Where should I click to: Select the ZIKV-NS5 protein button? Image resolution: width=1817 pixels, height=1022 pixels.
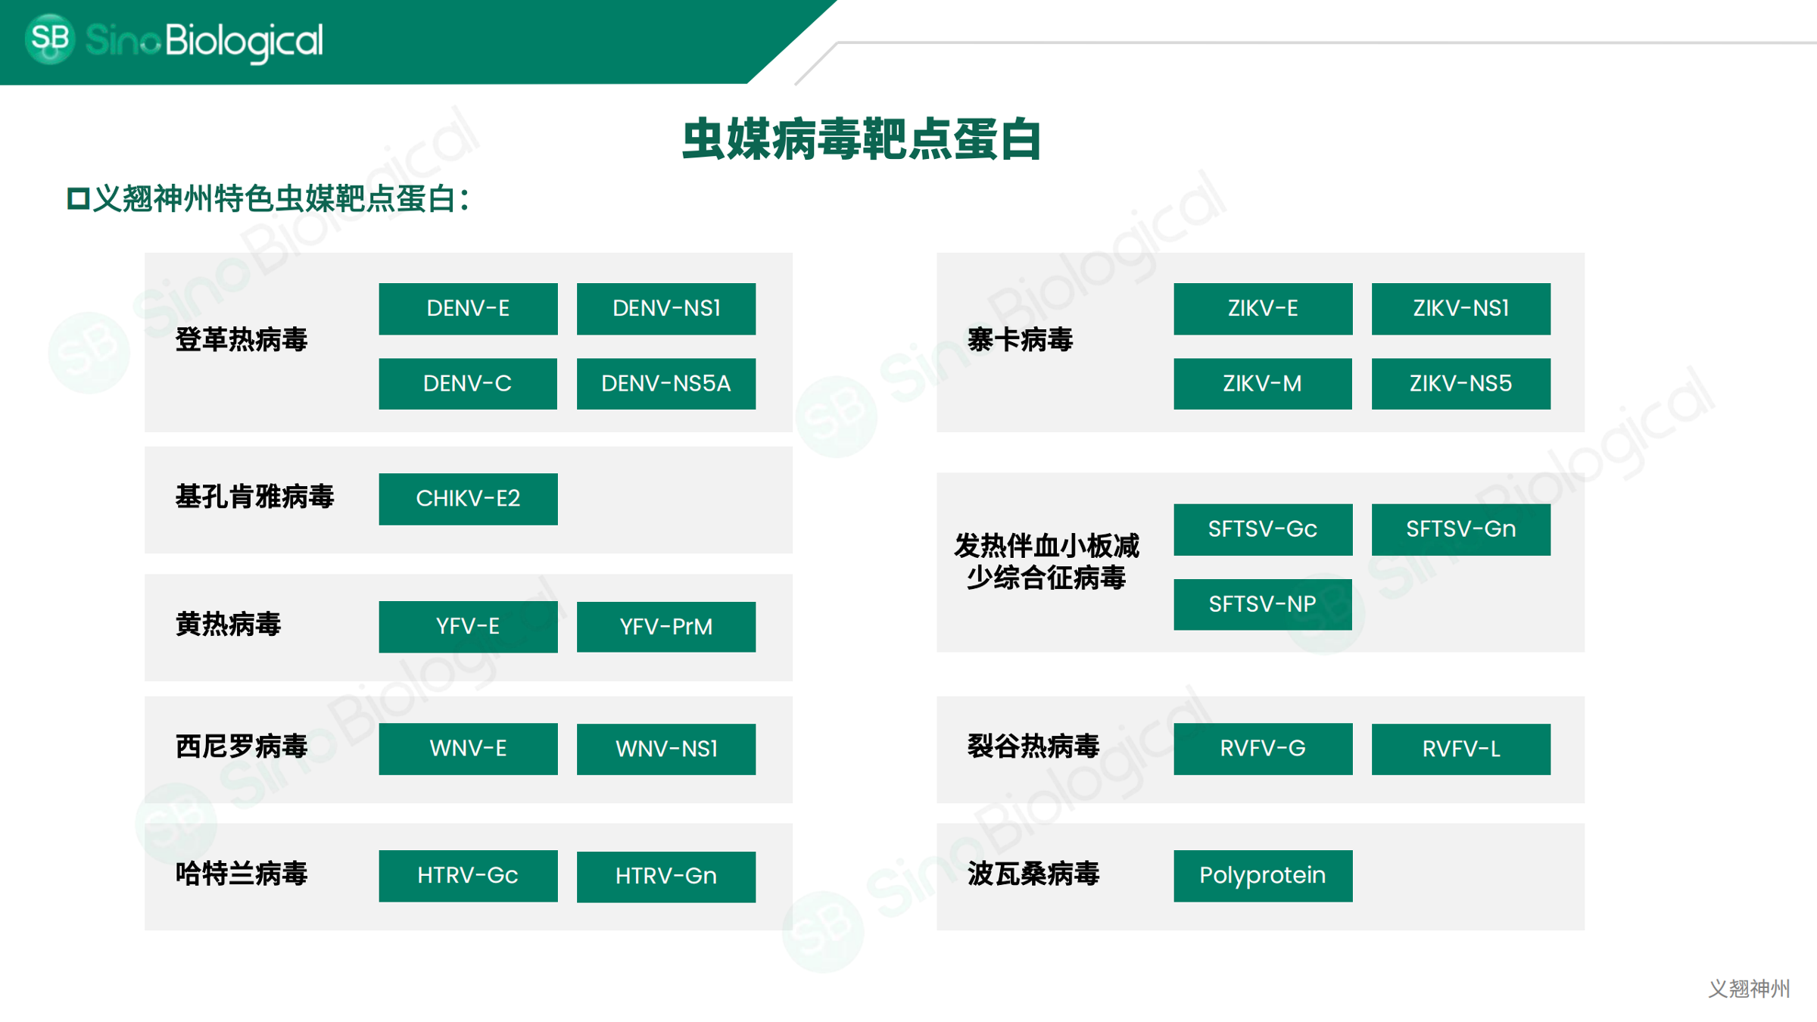pos(1460,384)
